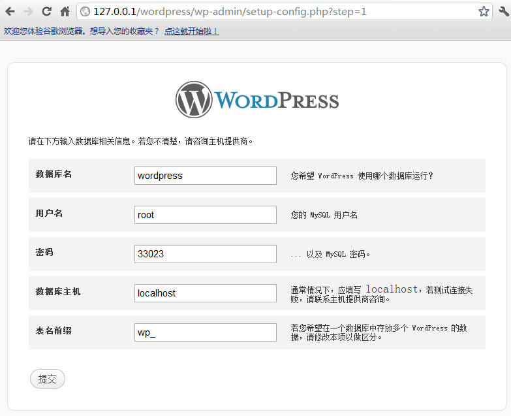Click the 数据库主机 label
This screenshot has height=416, width=511.
click(58, 291)
